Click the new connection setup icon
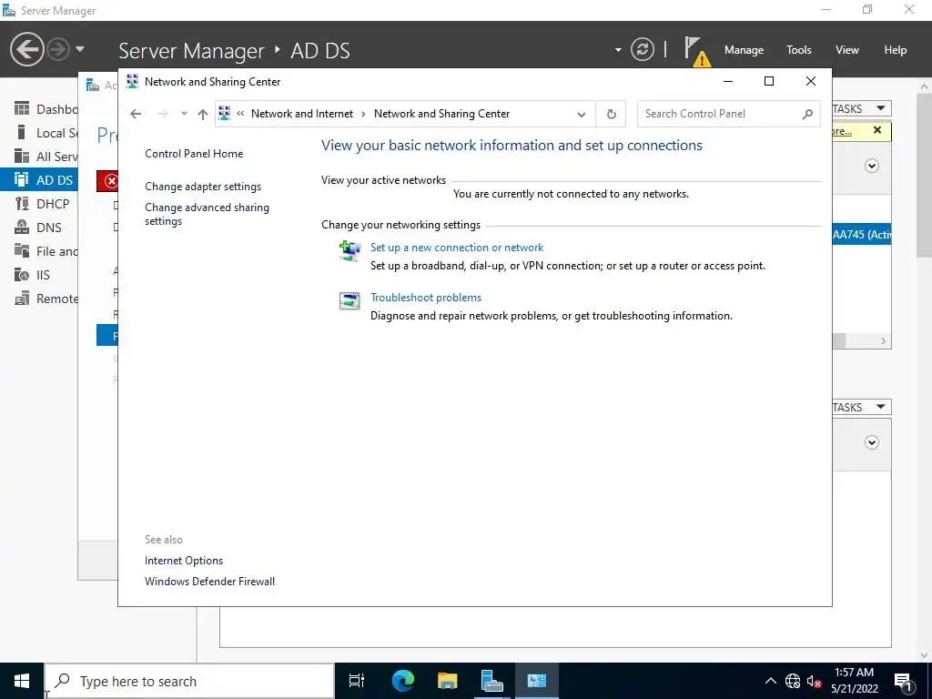The width and height of the screenshot is (932, 699). tap(349, 251)
